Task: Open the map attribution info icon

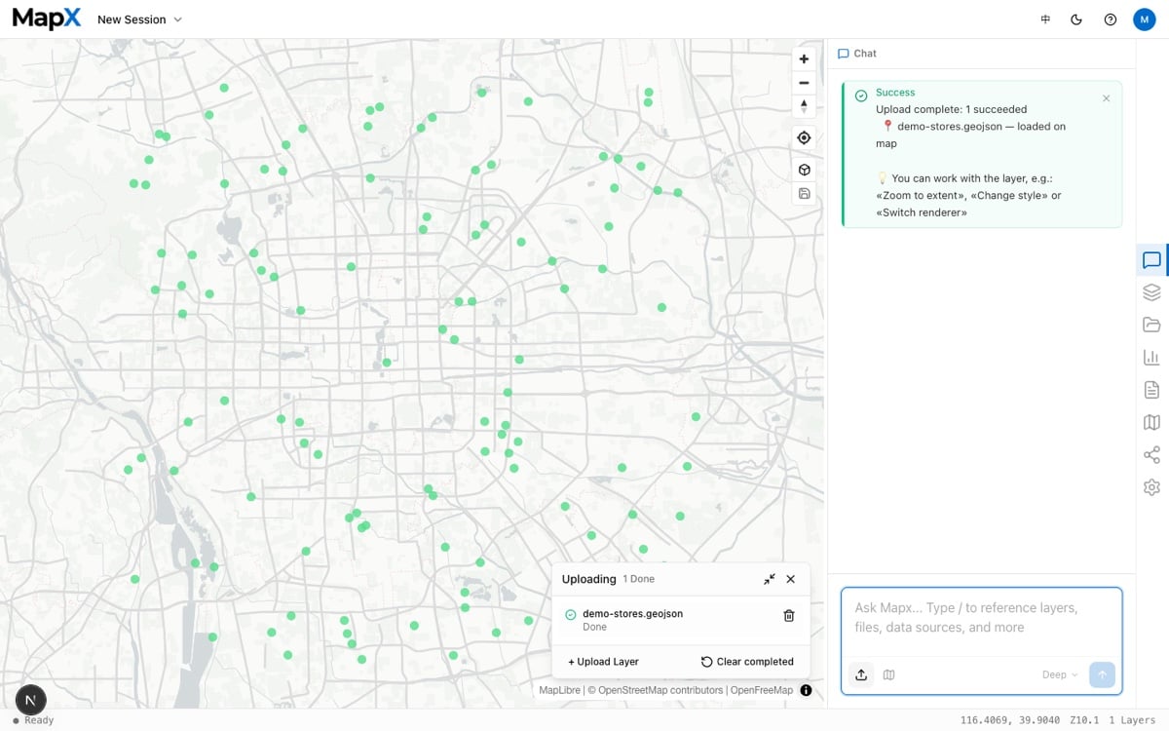Action: [x=806, y=690]
